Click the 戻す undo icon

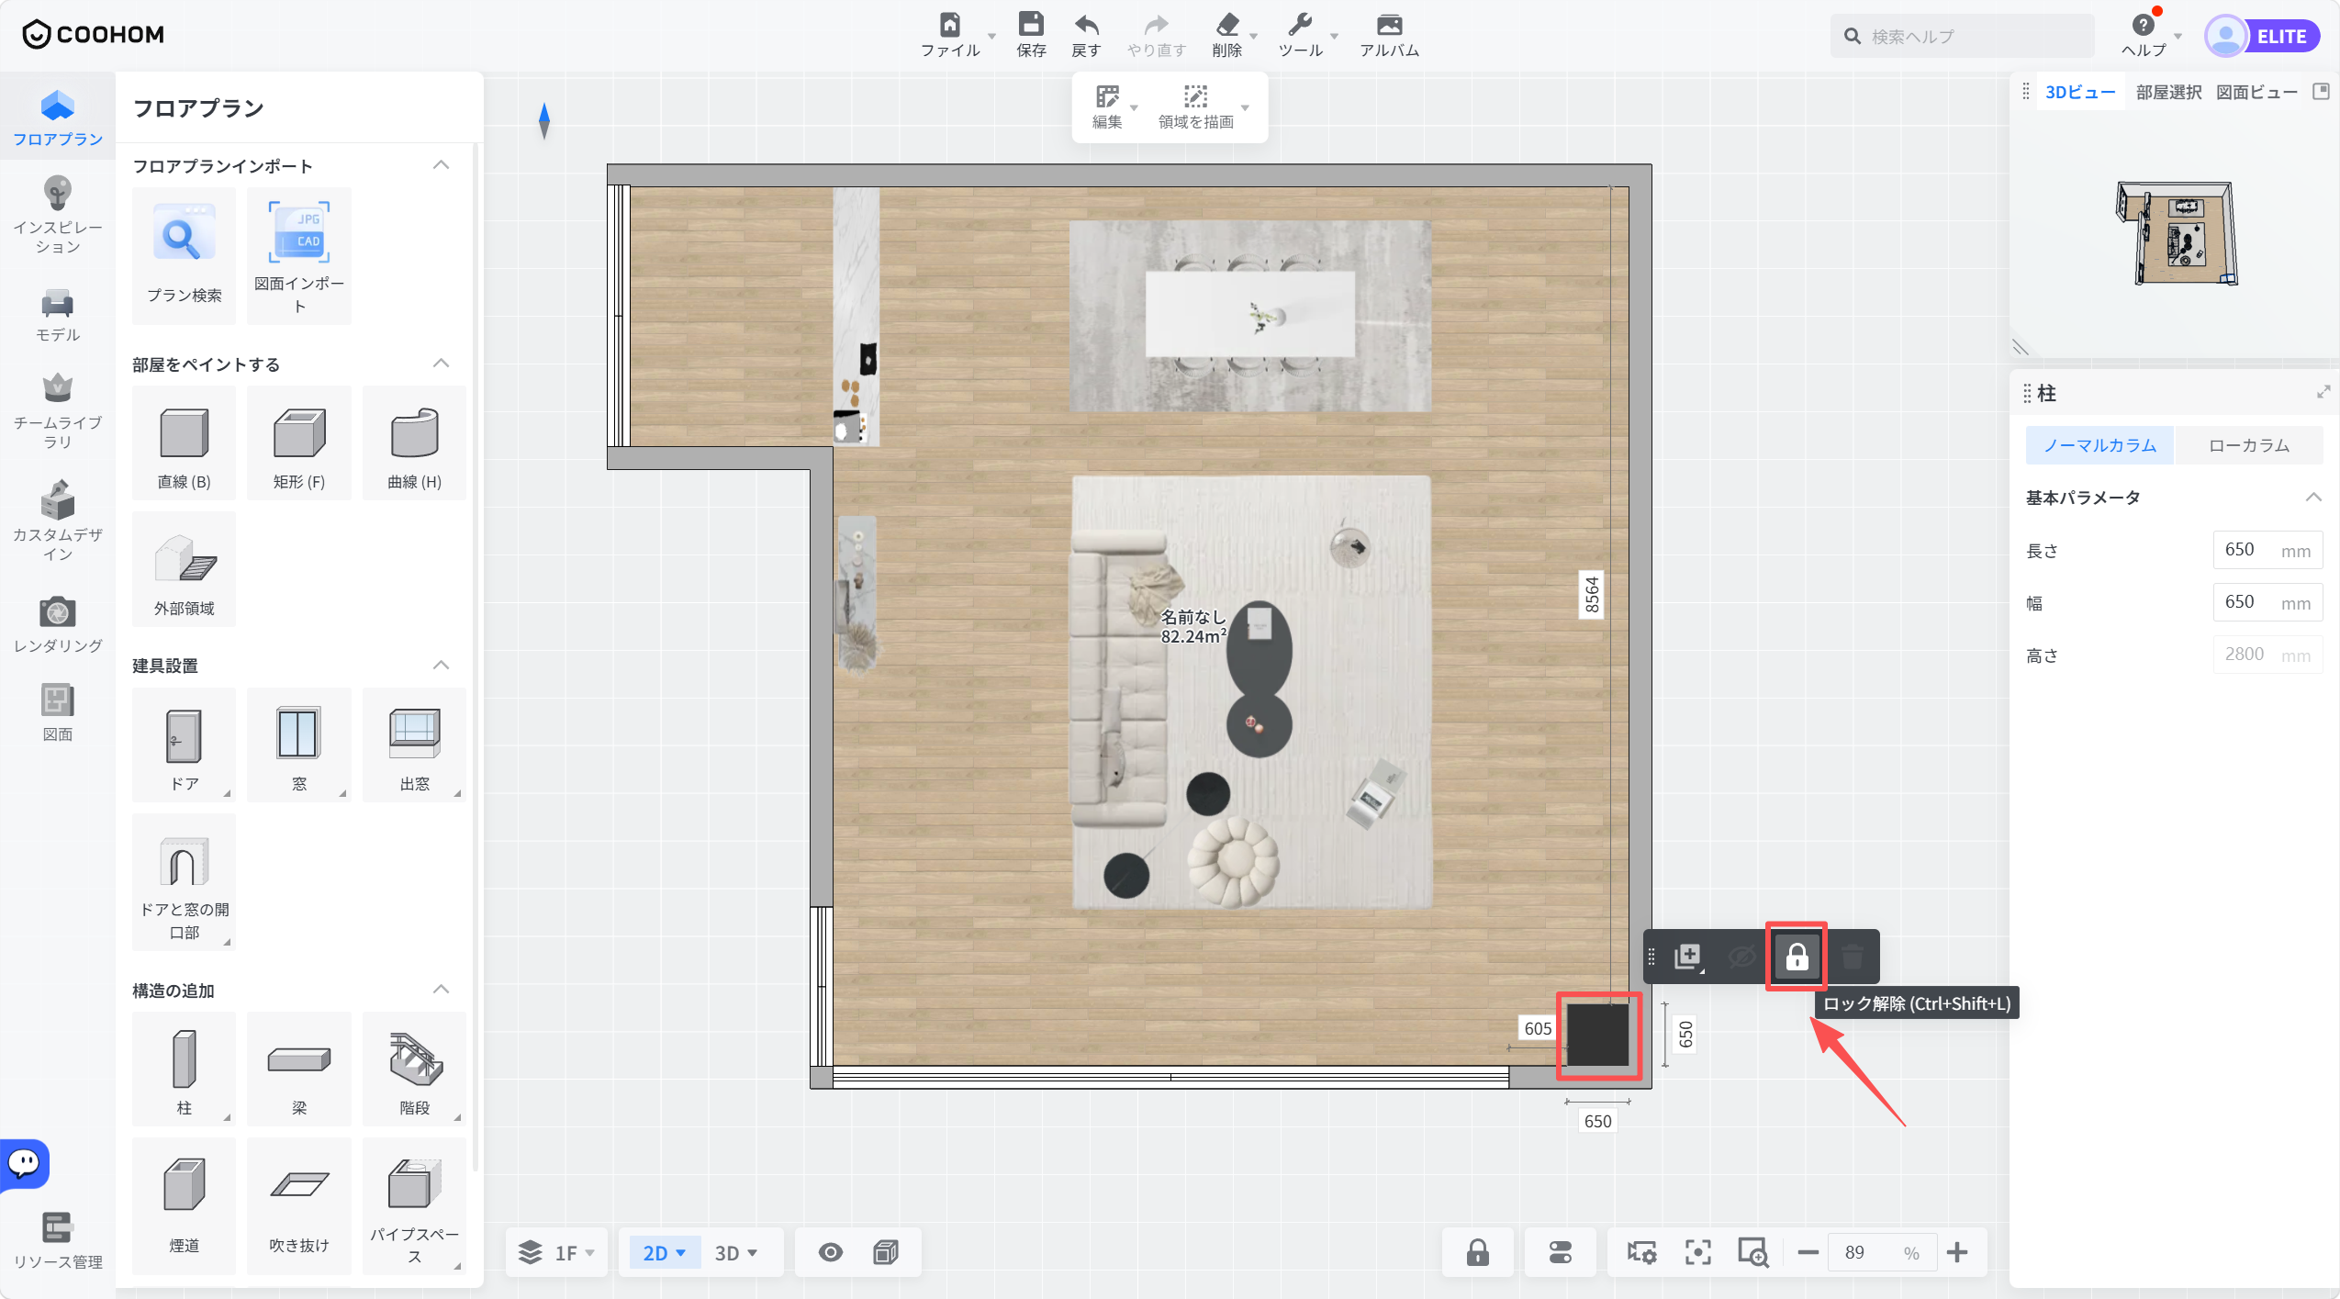1086,25
